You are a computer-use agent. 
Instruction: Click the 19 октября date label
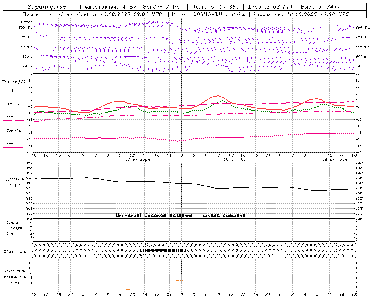point(334,160)
